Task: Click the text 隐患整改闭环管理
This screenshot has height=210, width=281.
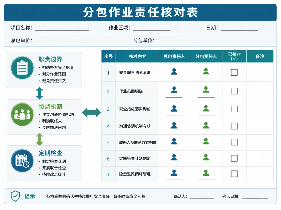Action: (135, 174)
